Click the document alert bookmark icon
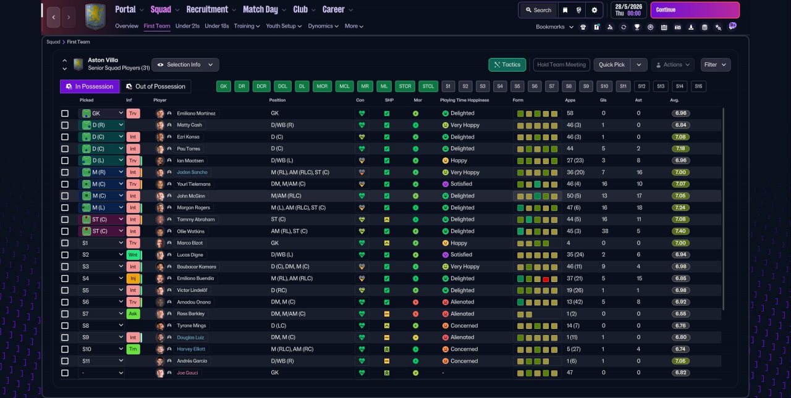 coord(596,27)
